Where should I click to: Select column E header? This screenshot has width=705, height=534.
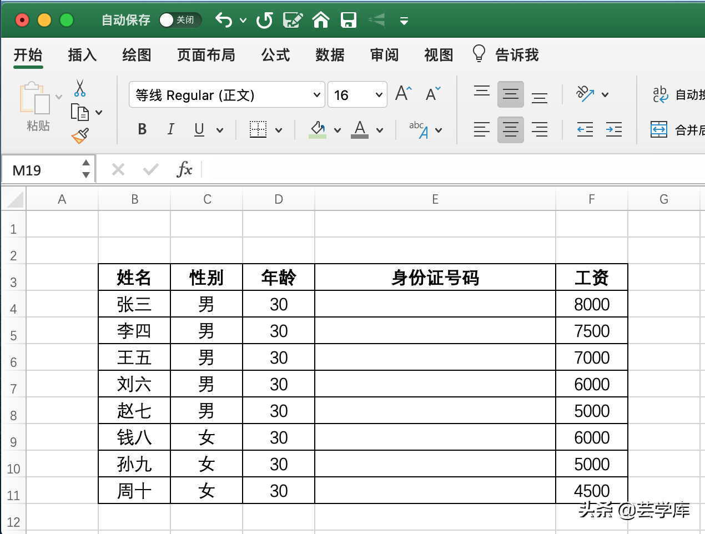tap(435, 199)
